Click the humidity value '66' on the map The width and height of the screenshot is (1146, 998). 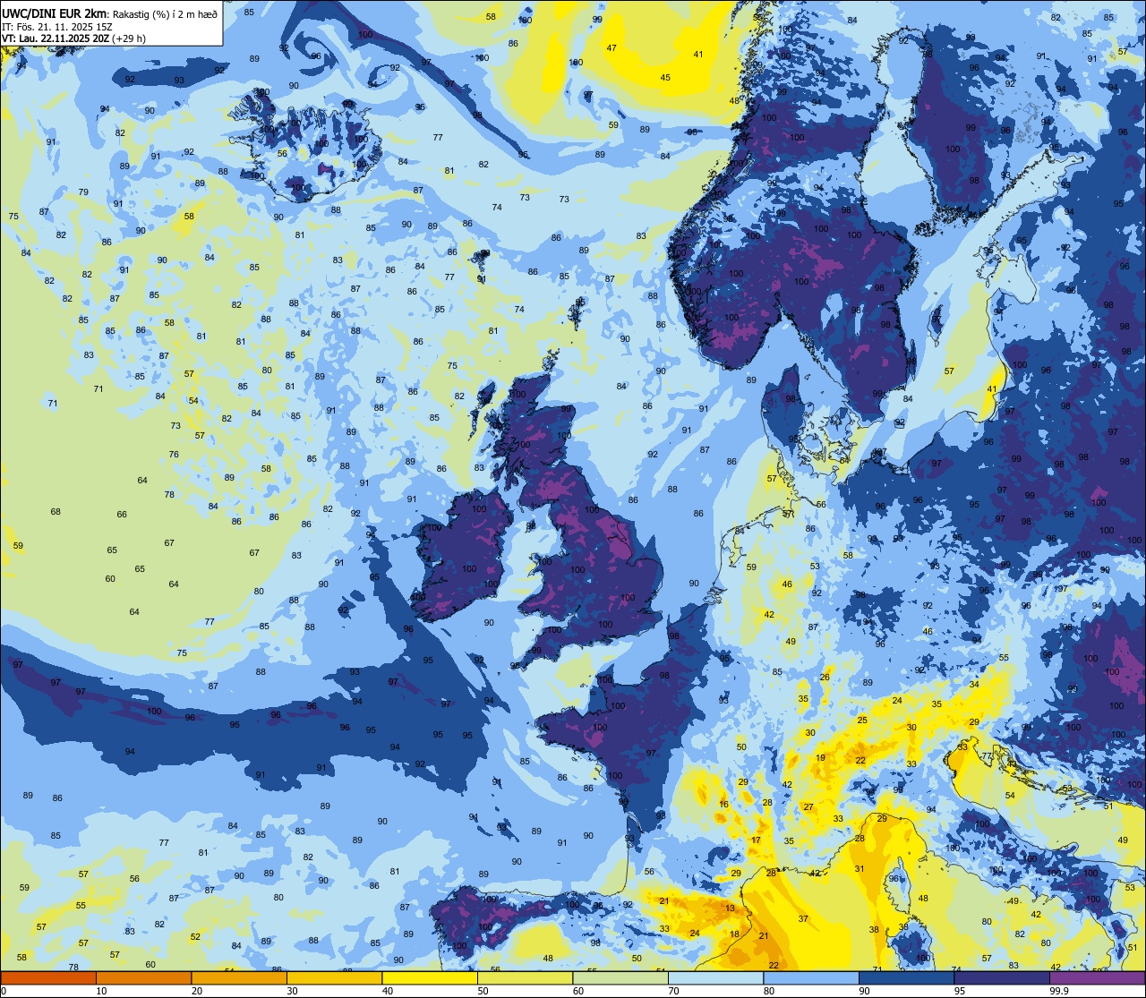point(122,515)
